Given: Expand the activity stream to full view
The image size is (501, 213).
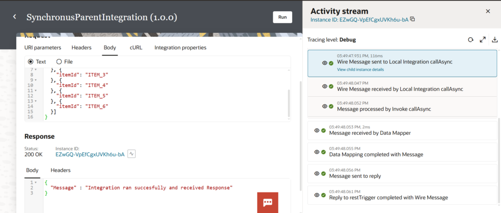Looking at the screenshot, I should [482, 40].
